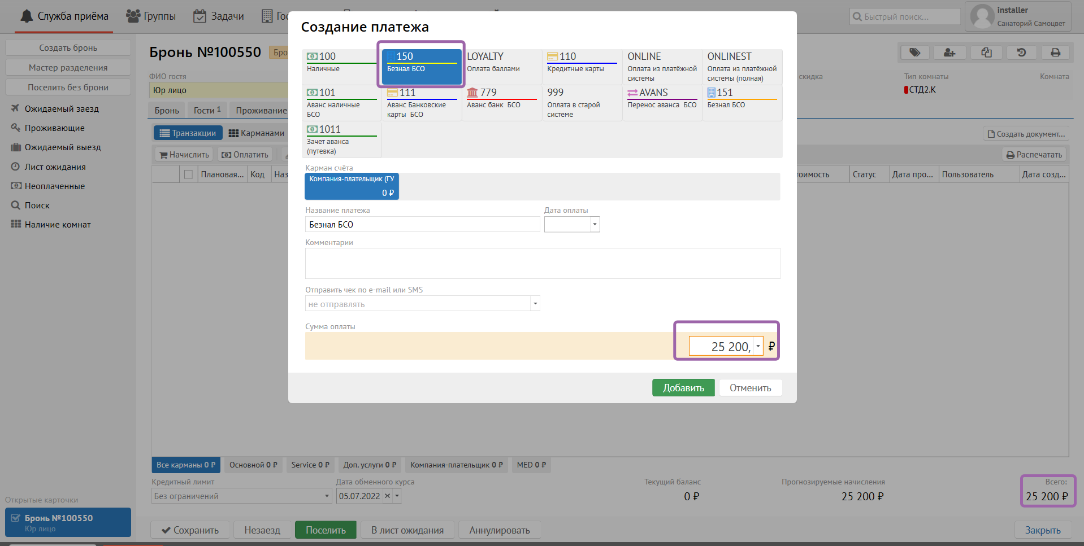1084x546 pixels.
Task: Open the Группы menu
Action: point(151,16)
